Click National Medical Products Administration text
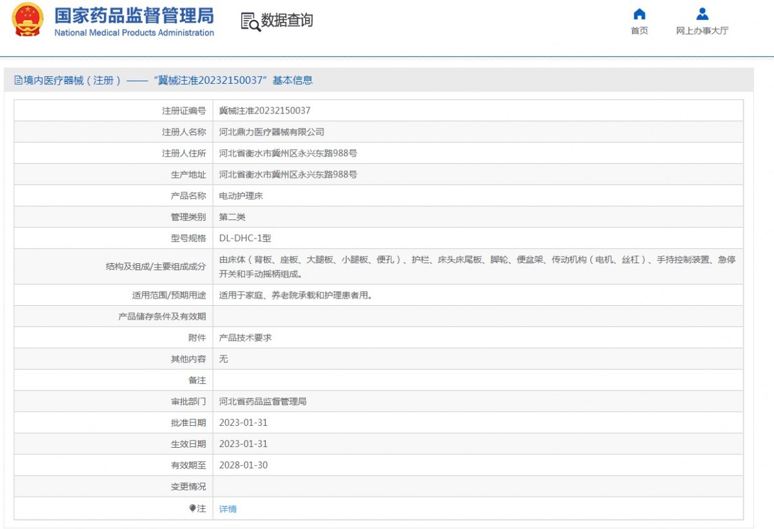This screenshot has height=529, width=774. click(134, 33)
